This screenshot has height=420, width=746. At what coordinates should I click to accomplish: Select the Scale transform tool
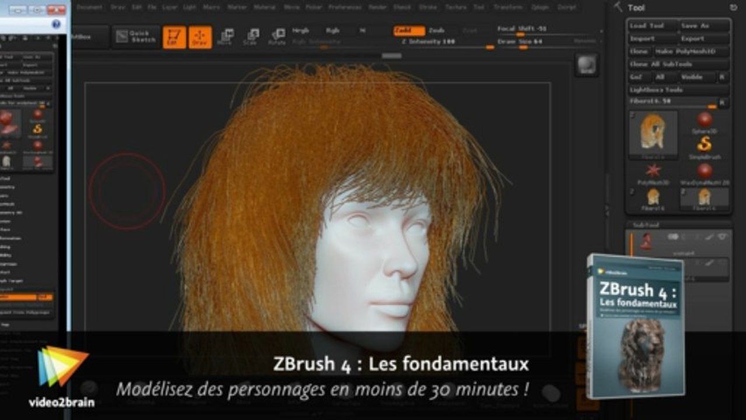[250, 37]
